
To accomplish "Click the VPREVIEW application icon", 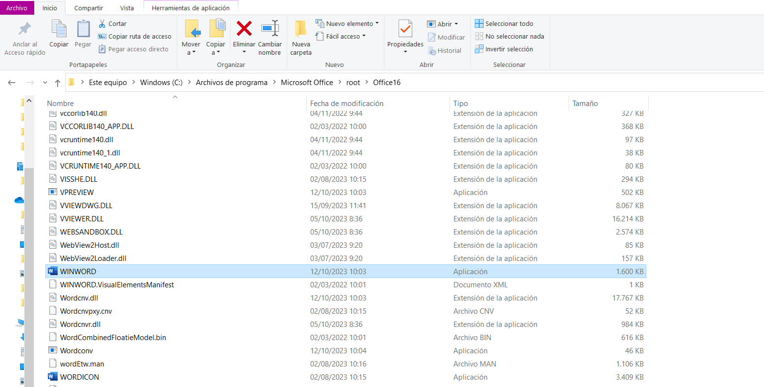I will point(53,192).
